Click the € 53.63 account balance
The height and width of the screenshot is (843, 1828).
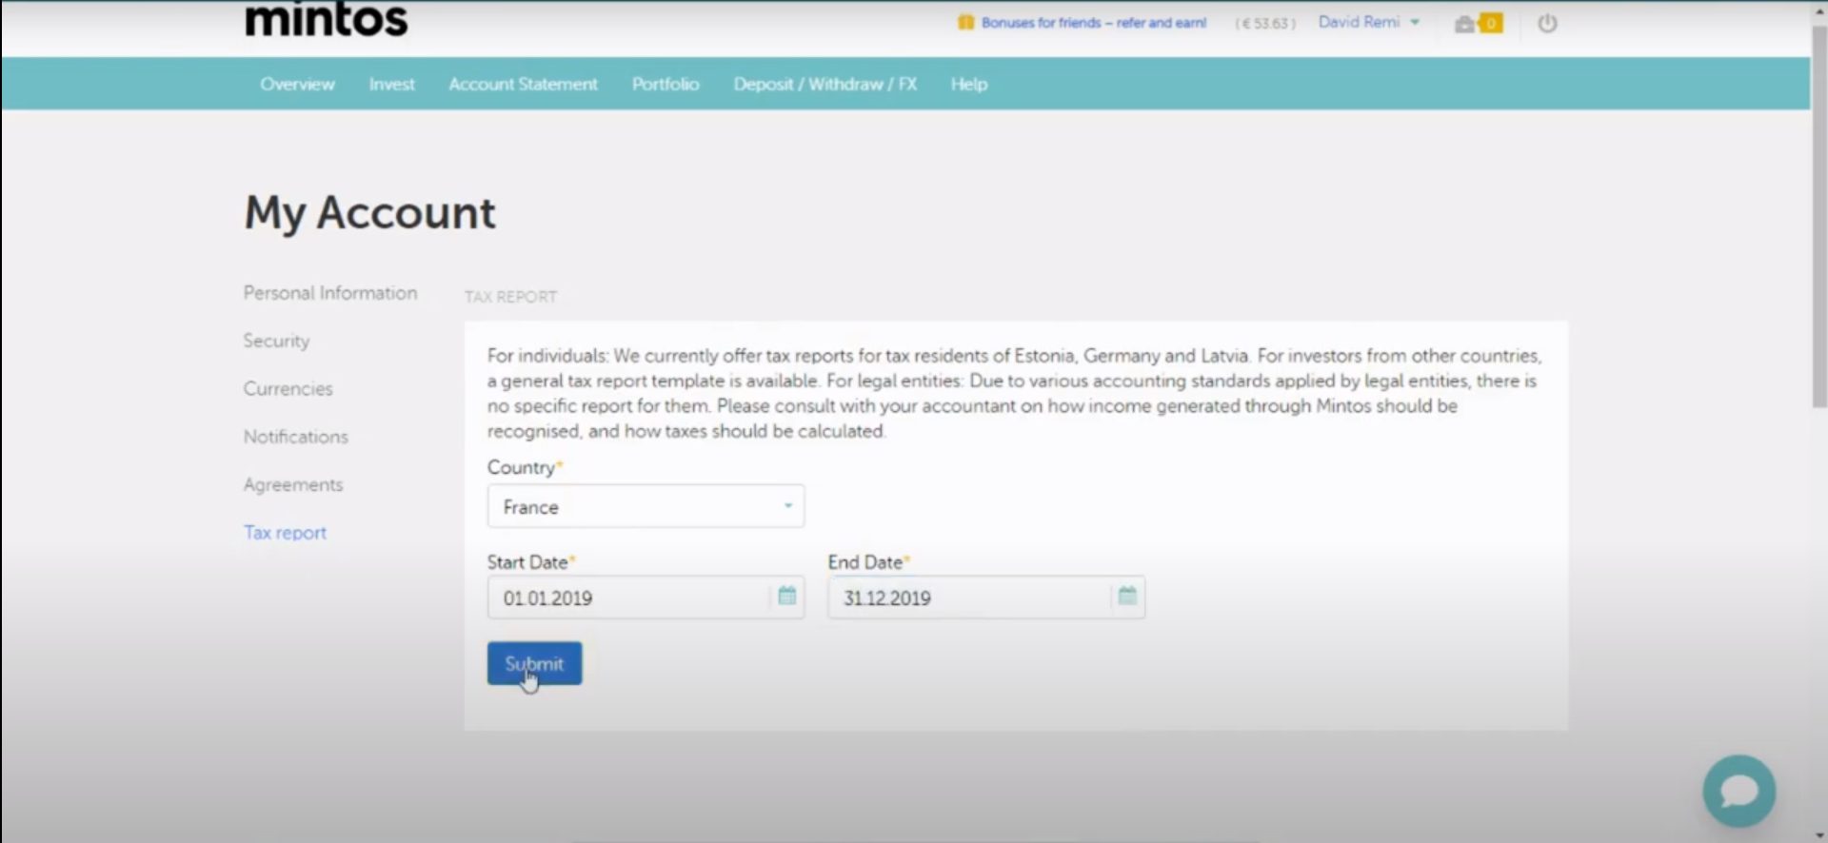coord(1264,23)
